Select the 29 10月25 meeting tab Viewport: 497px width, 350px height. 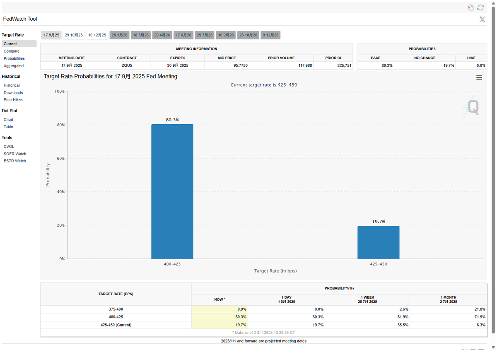click(x=74, y=35)
